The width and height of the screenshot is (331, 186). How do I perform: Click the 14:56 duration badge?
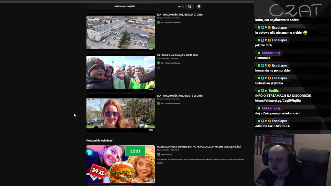pyautogui.click(x=151, y=130)
